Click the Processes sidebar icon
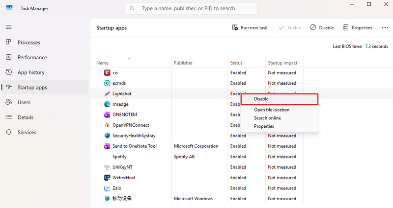The height and width of the screenshot is (208, 393). pyautogui.click(x=8, y=42)
